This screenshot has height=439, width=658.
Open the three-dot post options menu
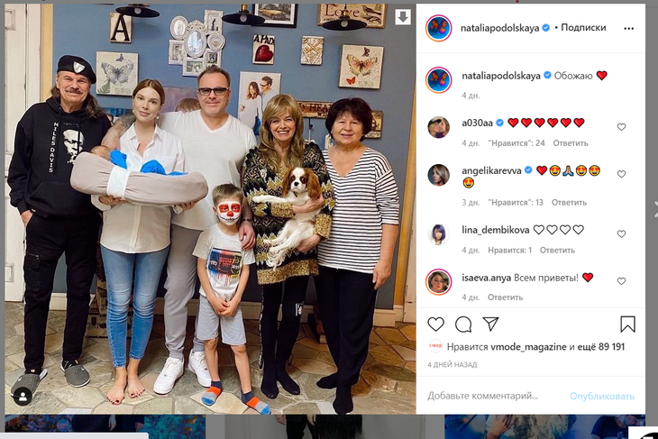[x=628, y=28]
